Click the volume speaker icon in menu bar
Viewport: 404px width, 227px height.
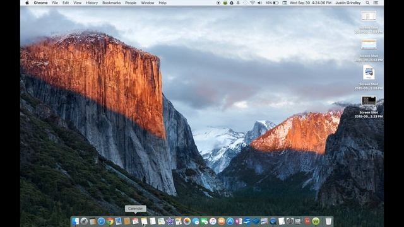click(259, 3)
